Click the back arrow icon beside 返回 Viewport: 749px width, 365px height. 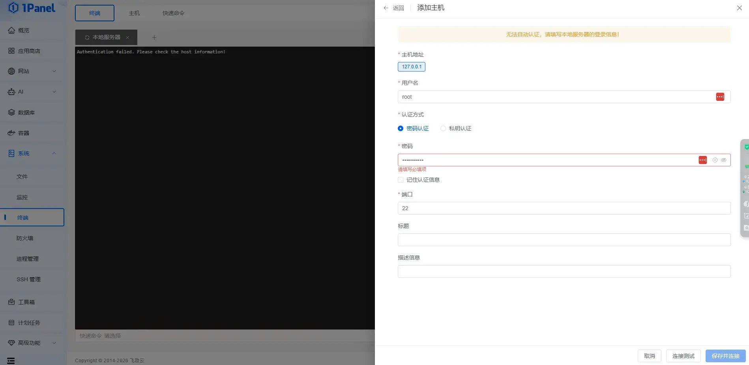[386, 8]
